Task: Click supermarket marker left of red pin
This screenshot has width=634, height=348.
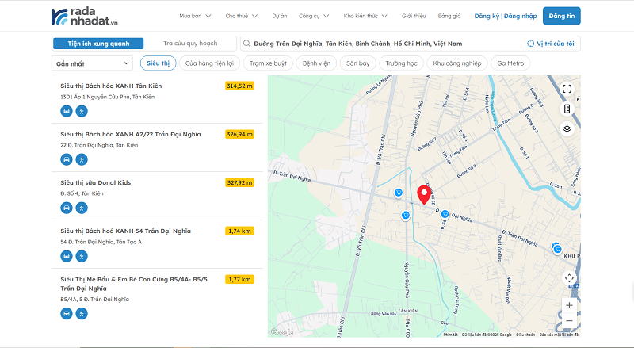Action: click(399, 193)
